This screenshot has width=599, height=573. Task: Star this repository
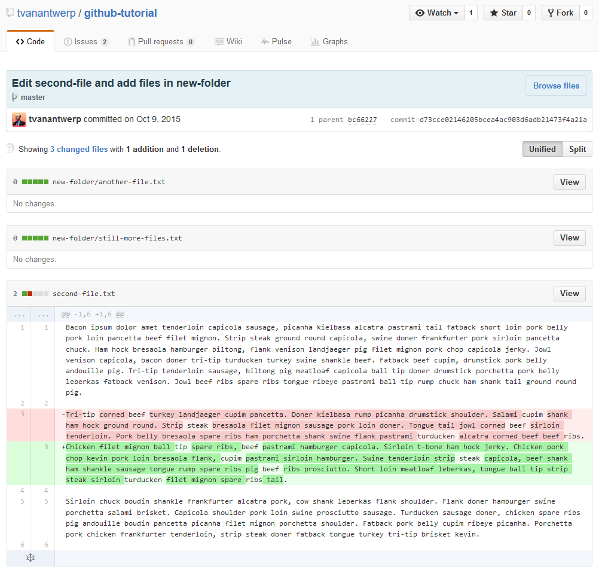point(503,13)
